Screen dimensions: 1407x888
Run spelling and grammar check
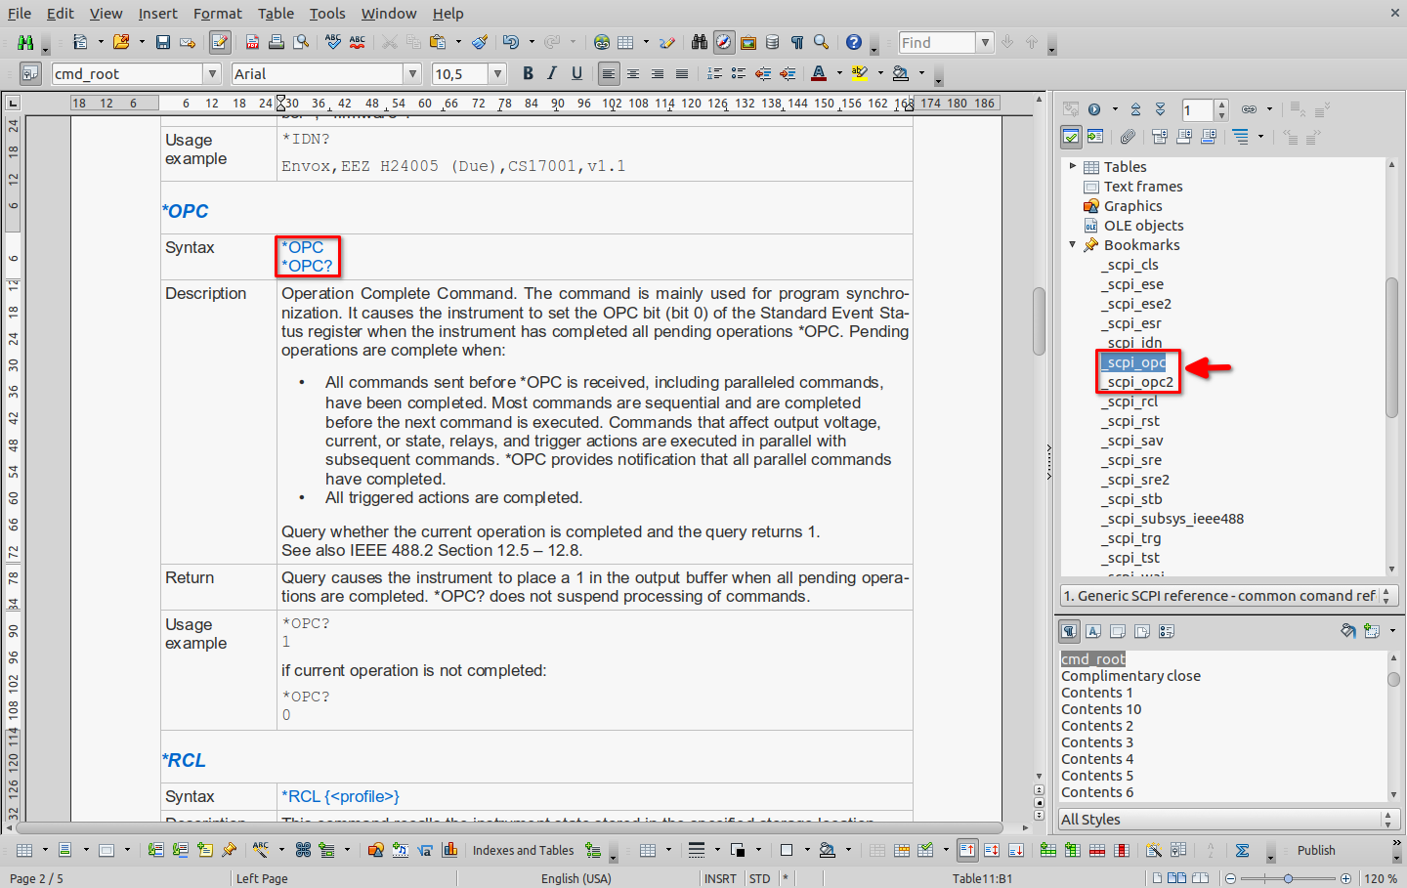pos(333,42)
